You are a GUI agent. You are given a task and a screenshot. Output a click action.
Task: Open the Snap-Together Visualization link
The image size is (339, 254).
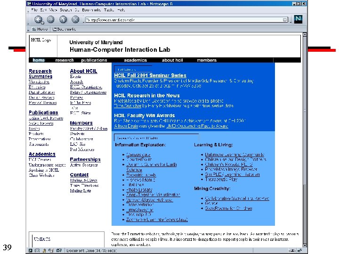click(x=153, y=195)
